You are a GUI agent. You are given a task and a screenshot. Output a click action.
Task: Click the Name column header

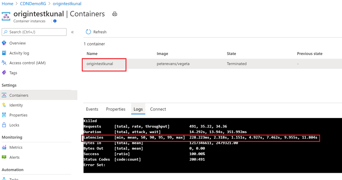92,53
